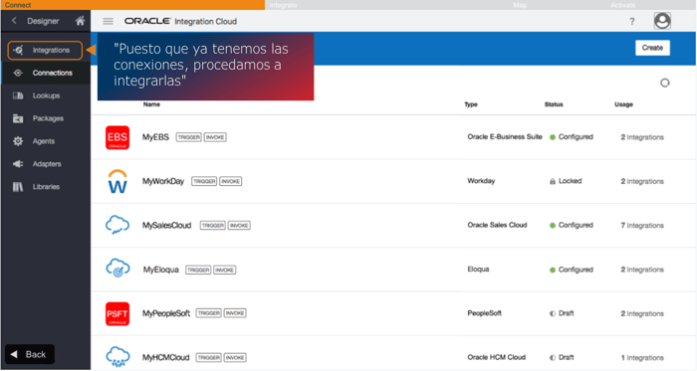
Task: Open the MyWorkDay connection
Action: pos(163,181)
